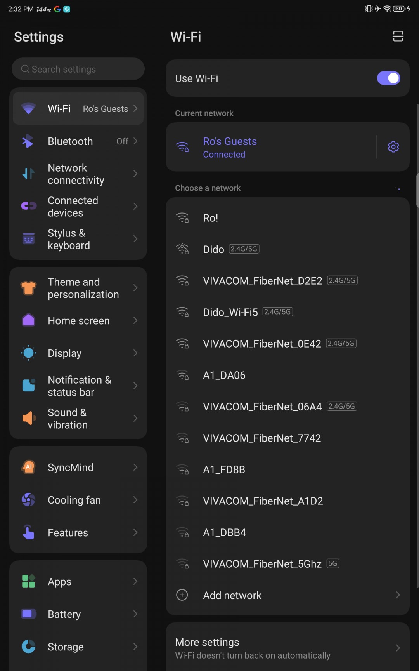Tap the Theme and personalization shirt icon
The height and width of the screenshot is (671, 419).
pos(28,288)
